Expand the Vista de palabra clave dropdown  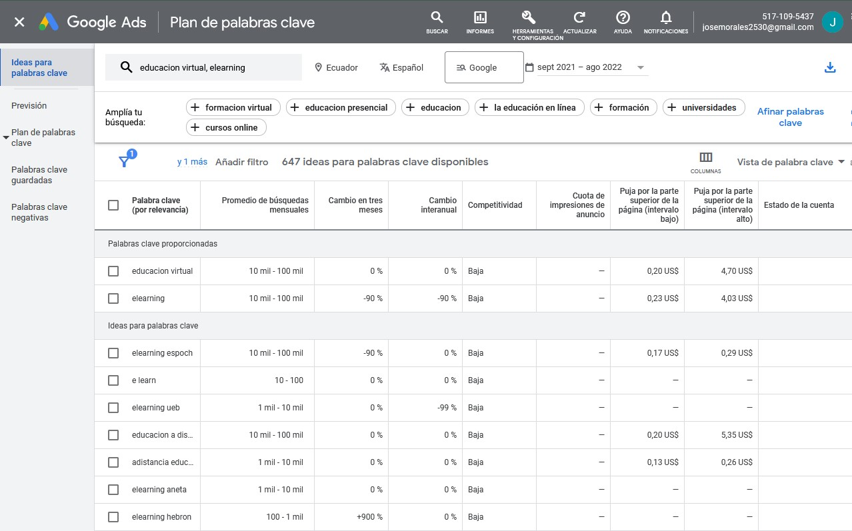click(x=791, y=162)
